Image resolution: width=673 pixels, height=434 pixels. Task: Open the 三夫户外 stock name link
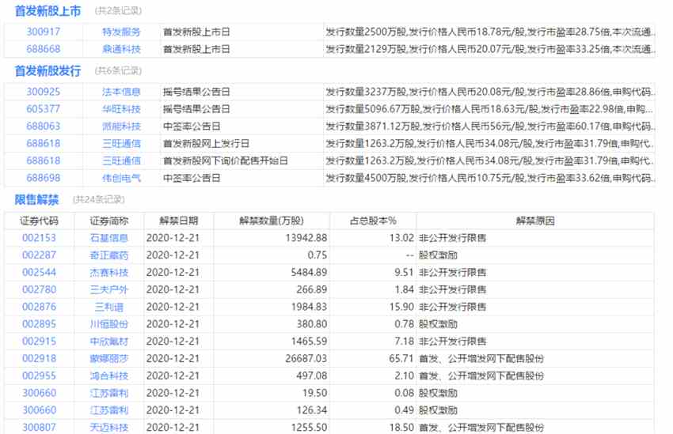coord(109,289)
